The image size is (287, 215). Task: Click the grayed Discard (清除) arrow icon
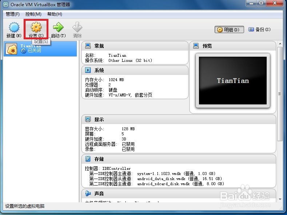coord(77,27)
